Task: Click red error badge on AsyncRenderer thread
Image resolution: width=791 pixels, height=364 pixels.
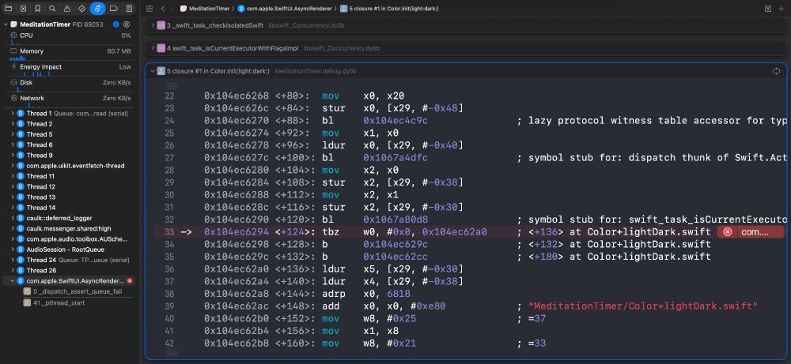Action: coord(130,281)
